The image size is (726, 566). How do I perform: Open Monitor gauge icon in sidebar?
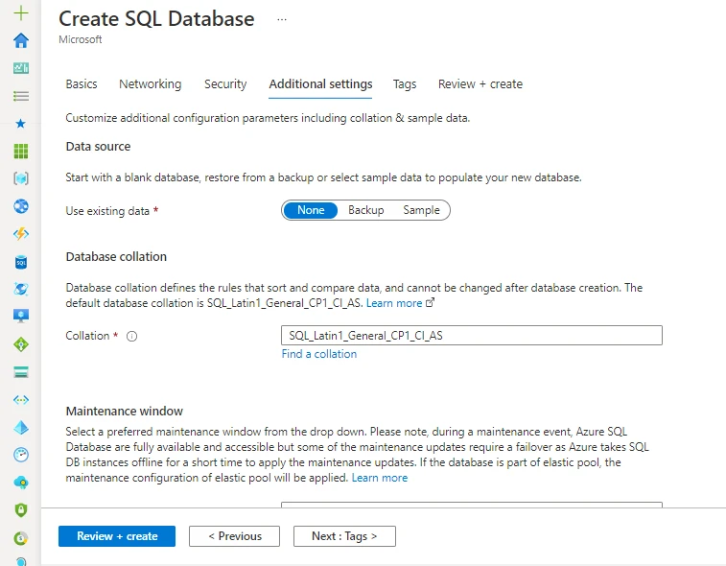21,455
